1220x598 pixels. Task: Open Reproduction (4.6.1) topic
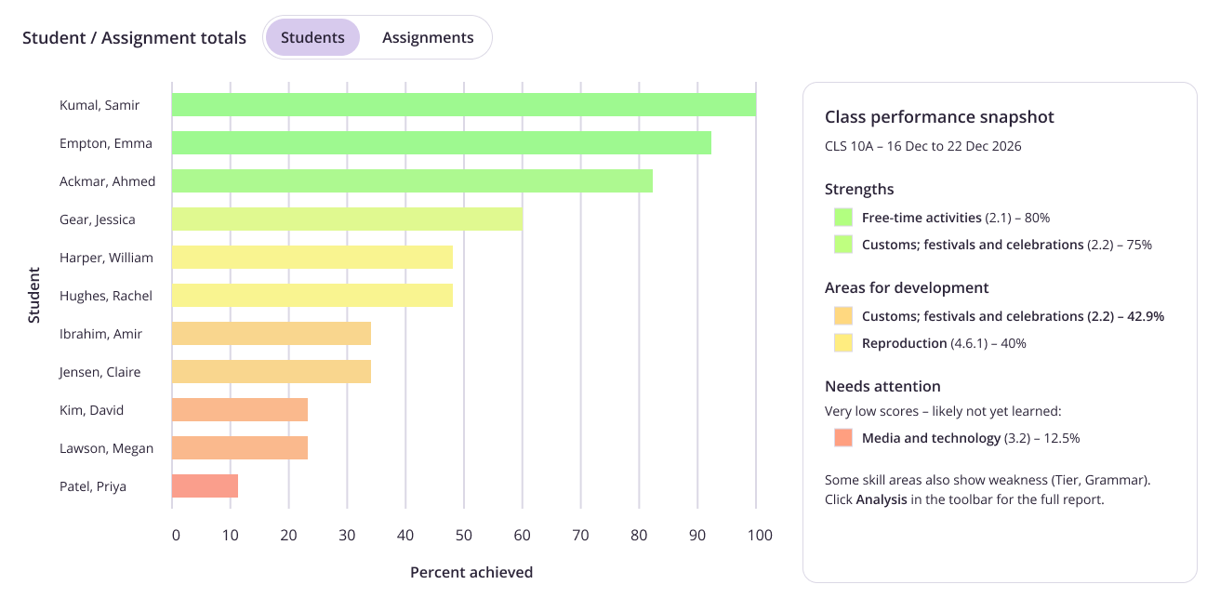click(x=944, y=343)
